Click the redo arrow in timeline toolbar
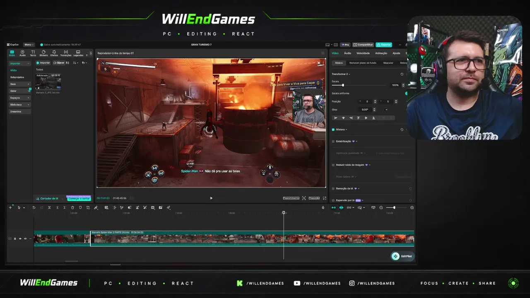 click(41, 208)
